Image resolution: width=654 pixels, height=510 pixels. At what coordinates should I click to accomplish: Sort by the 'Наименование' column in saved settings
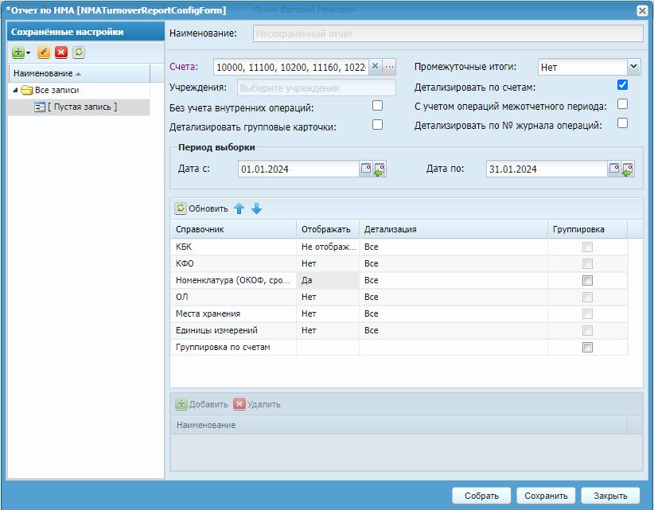(x=80, y=73)
